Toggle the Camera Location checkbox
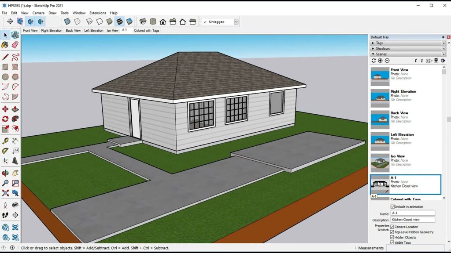Screen dimensions: 451x253 click(392, 227)
